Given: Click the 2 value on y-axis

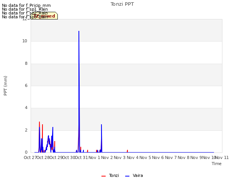Looking at the screenshot, I should (26, 130).
